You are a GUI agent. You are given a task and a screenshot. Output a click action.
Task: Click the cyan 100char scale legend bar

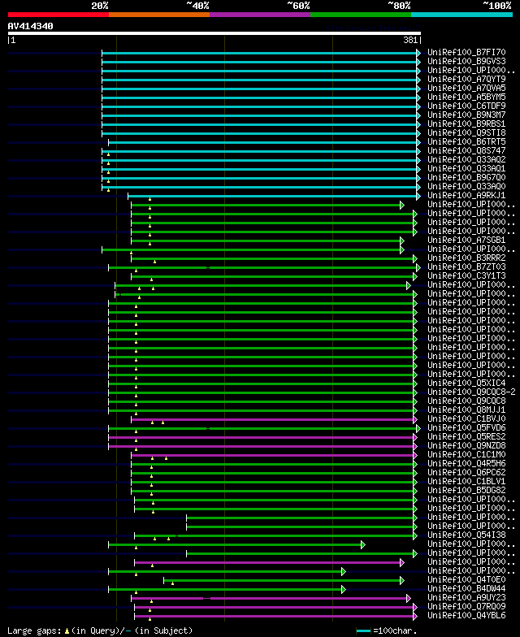pyautogui.click(x=364, y=630)
